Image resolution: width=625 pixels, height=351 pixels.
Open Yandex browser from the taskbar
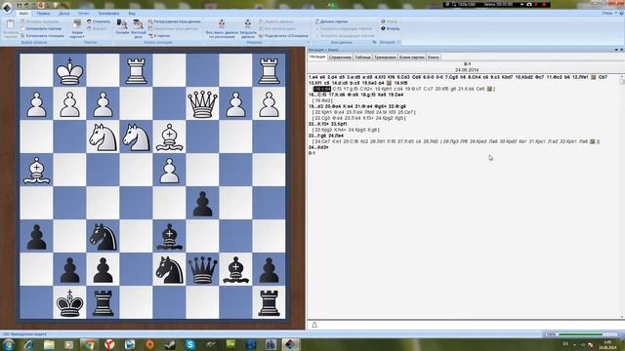point(109,344)
